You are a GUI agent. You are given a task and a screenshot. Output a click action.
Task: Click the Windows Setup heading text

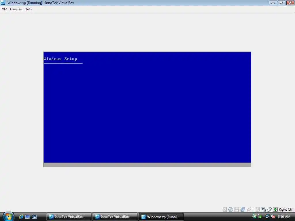click(x=60, y=59)
